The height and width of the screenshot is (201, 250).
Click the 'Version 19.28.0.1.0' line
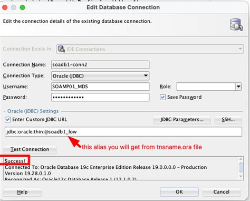(28, 174)
